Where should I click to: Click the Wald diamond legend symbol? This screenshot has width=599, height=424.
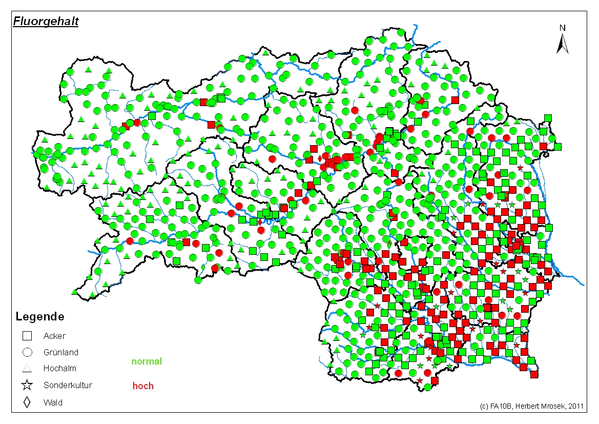(27, 402)
